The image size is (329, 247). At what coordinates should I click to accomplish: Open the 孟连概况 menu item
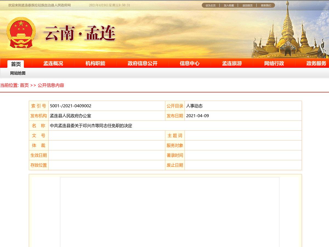[53, 63]
